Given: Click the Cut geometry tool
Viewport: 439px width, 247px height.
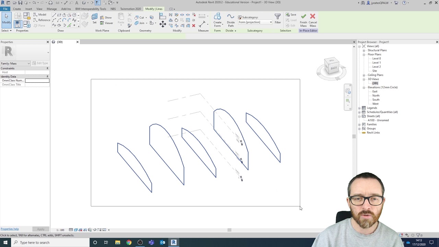Looking at the screenshot, I should tap(140, 17).
